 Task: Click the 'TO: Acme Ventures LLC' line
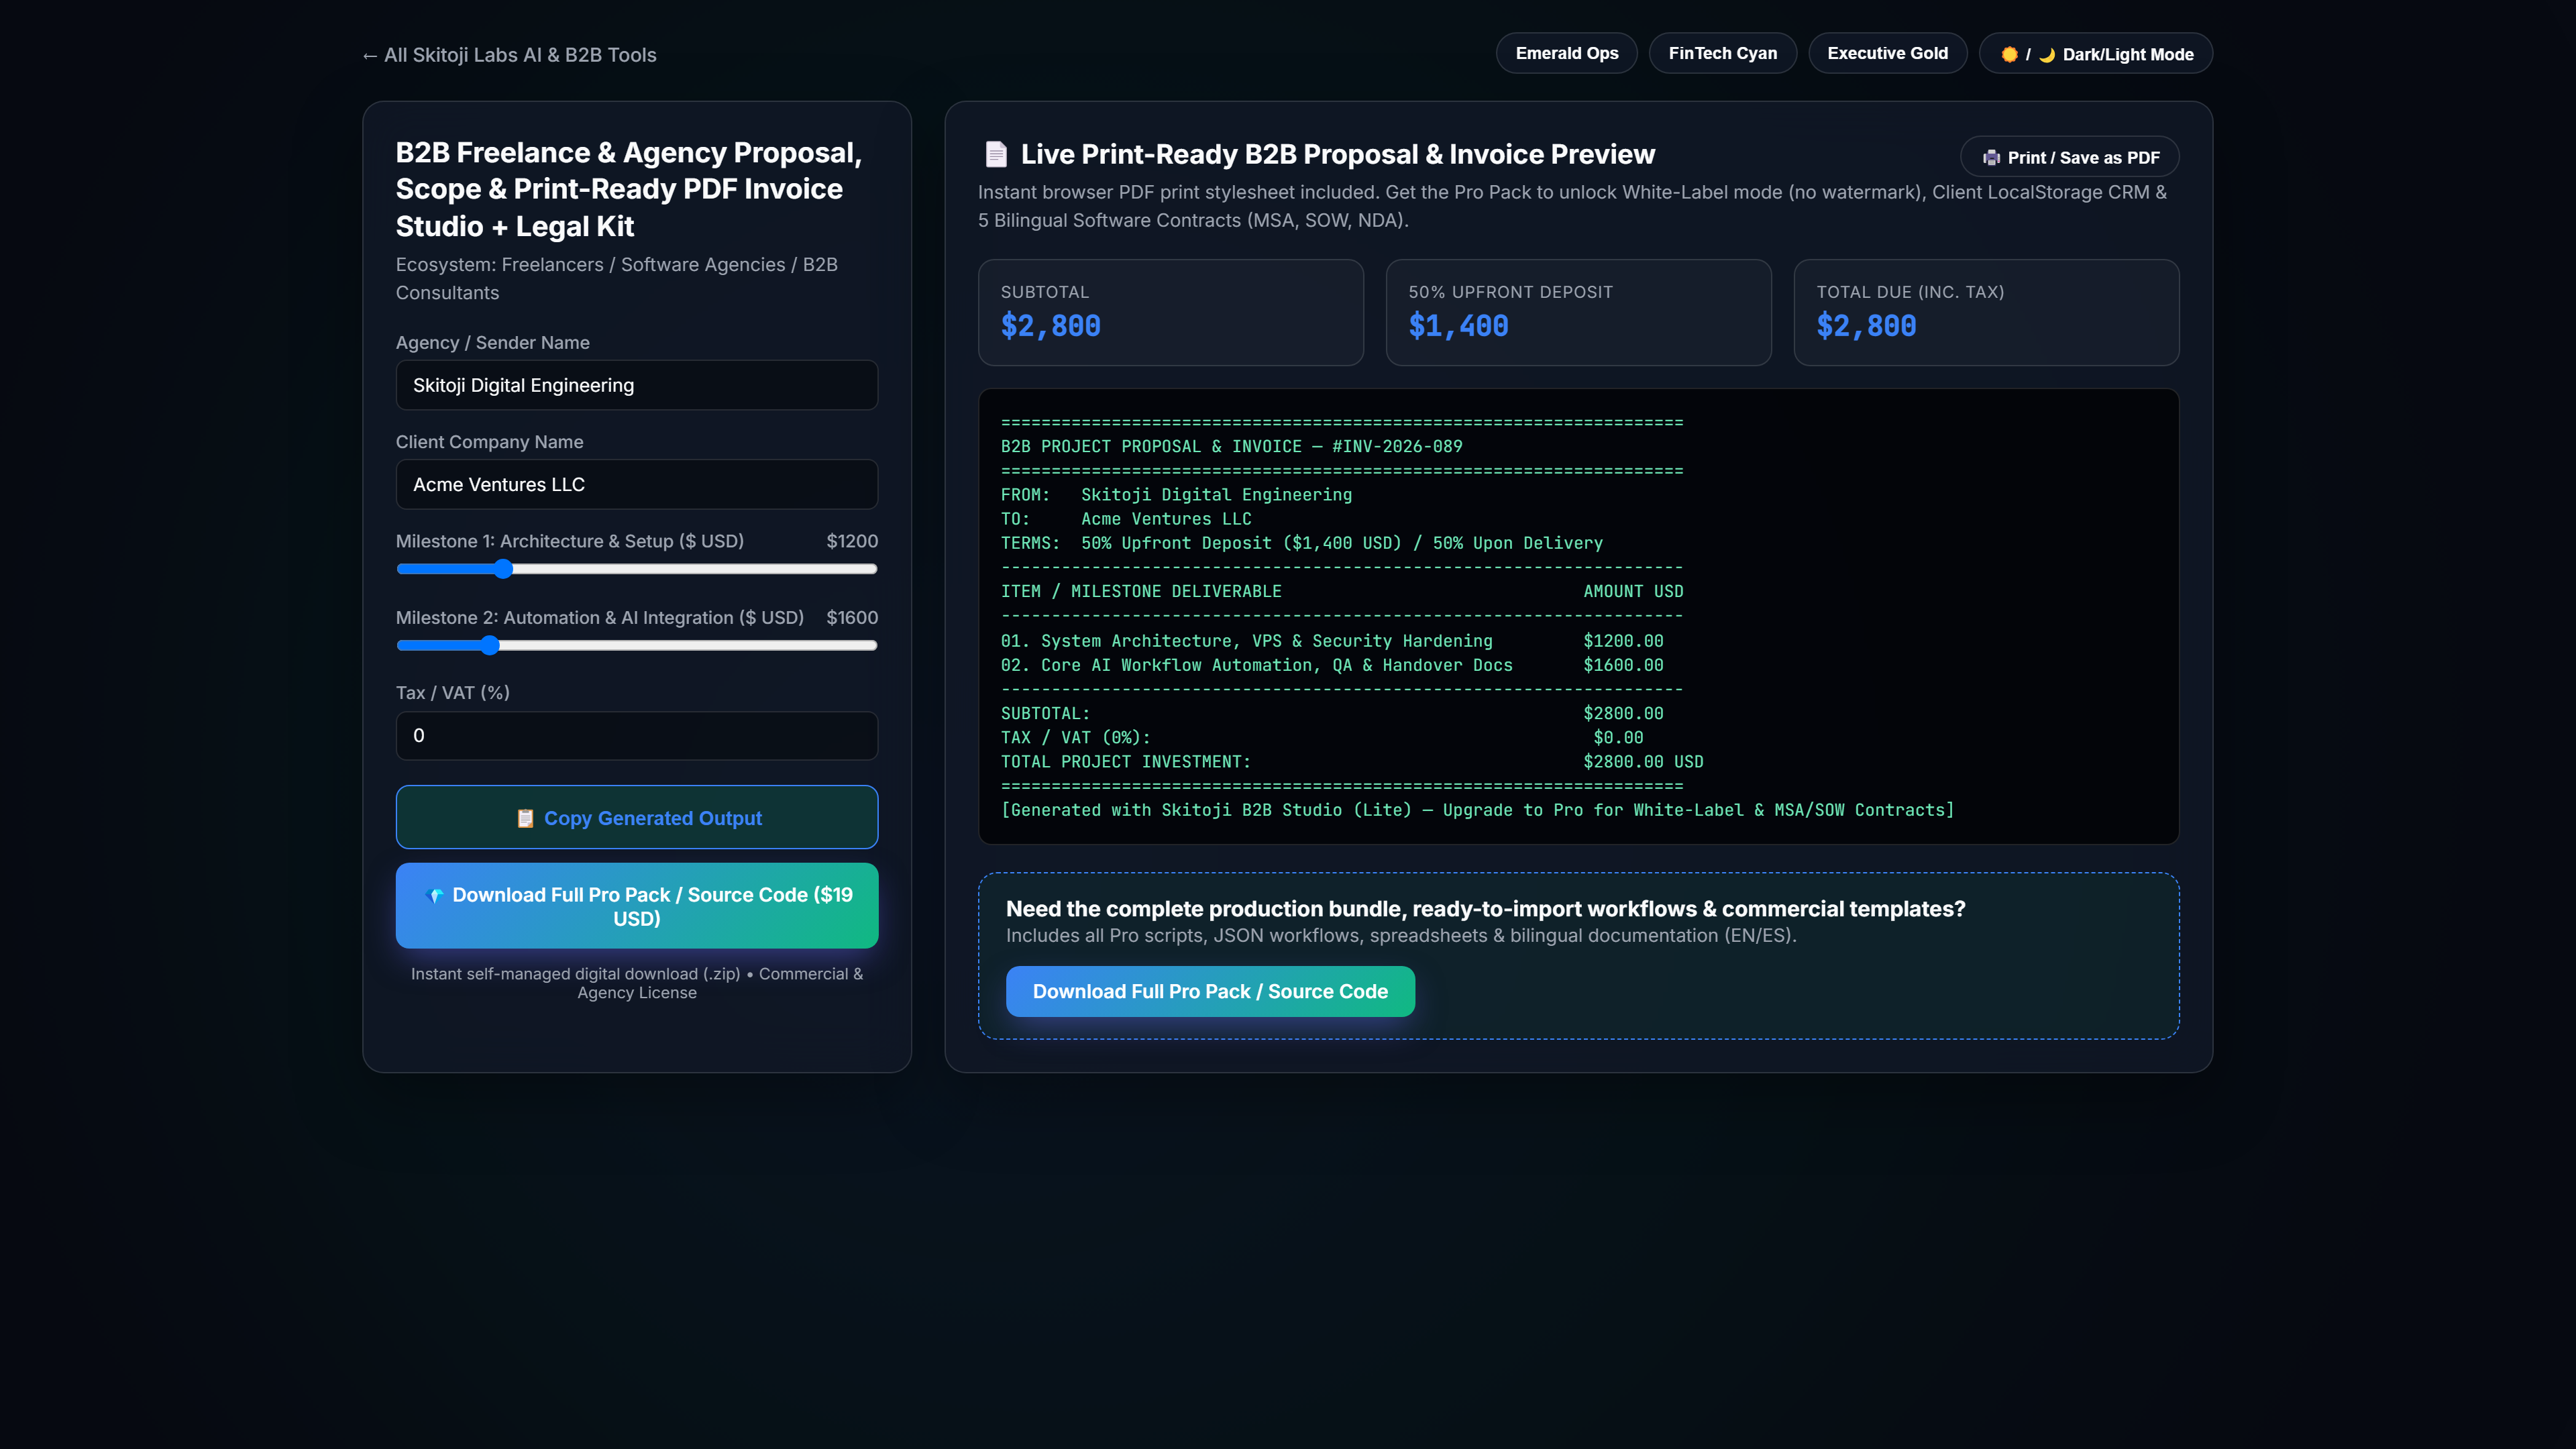pyautogui.click(x=1126, y=519)
